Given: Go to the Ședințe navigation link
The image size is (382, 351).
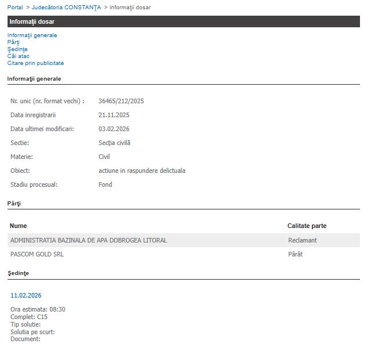Looking at the screenshot, I should (17, 49).
